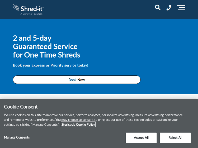Click the "A Stericycle Solution" tagline
This screenshot has width=198, height=148.
tap(31, 14)
